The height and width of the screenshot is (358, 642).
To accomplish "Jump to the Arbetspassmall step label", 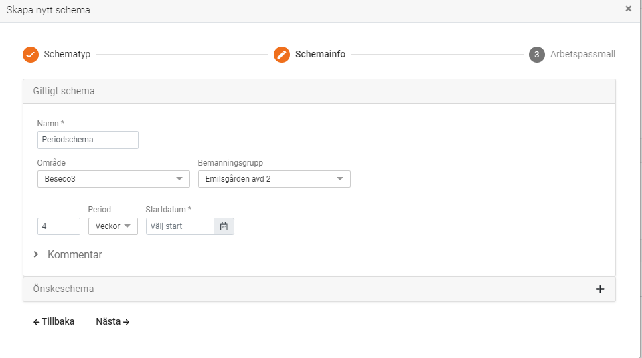I will point(582,55).
